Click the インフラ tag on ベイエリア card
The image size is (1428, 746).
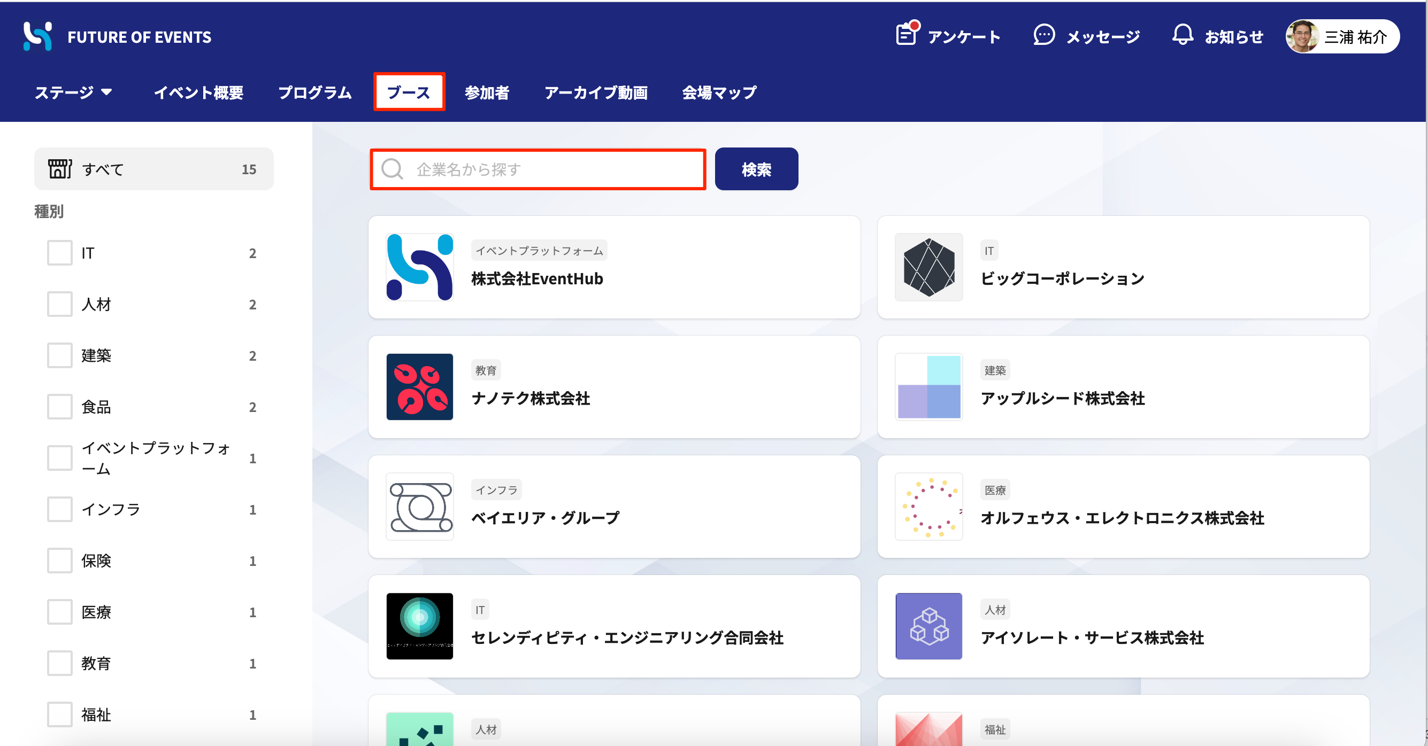click(496, 489)
